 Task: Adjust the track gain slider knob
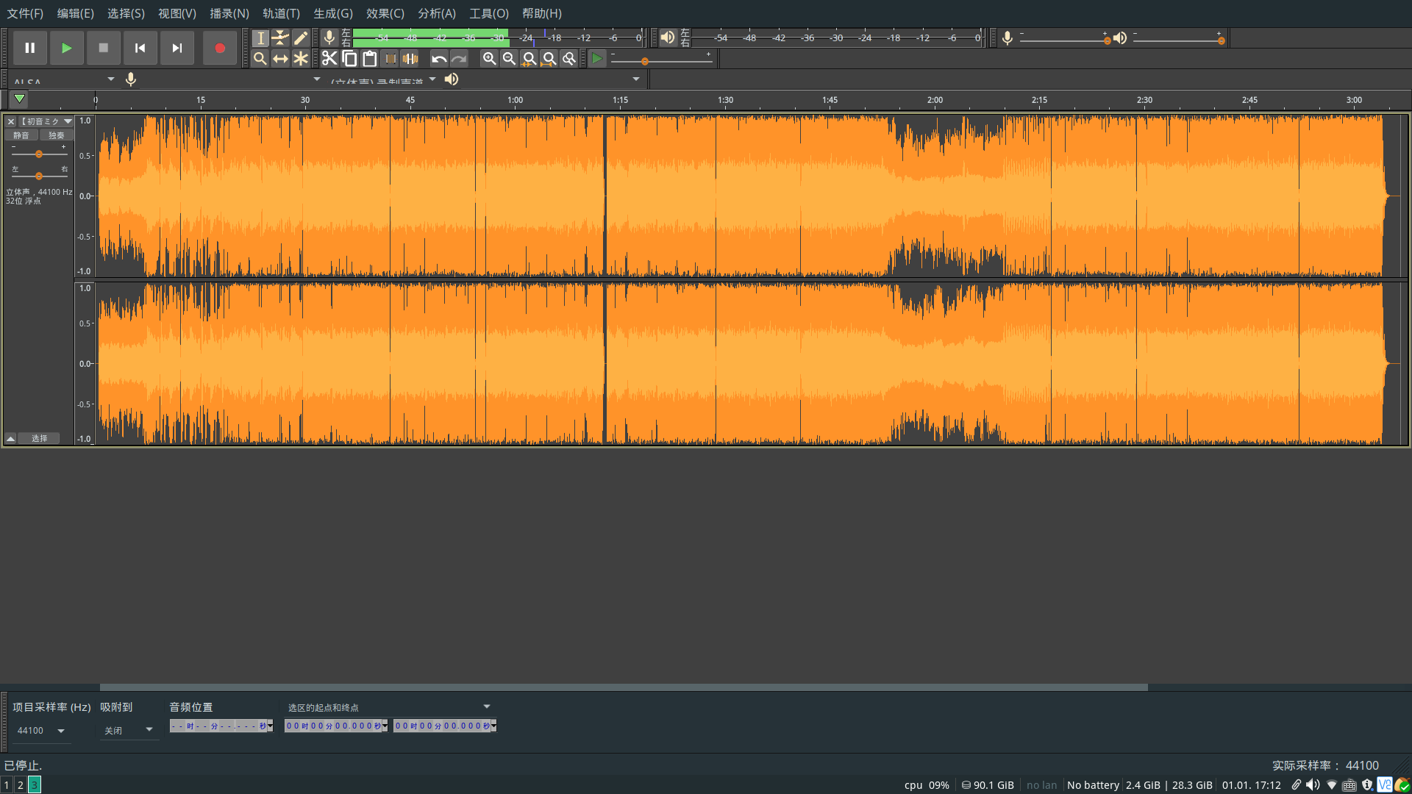(39, 154)
